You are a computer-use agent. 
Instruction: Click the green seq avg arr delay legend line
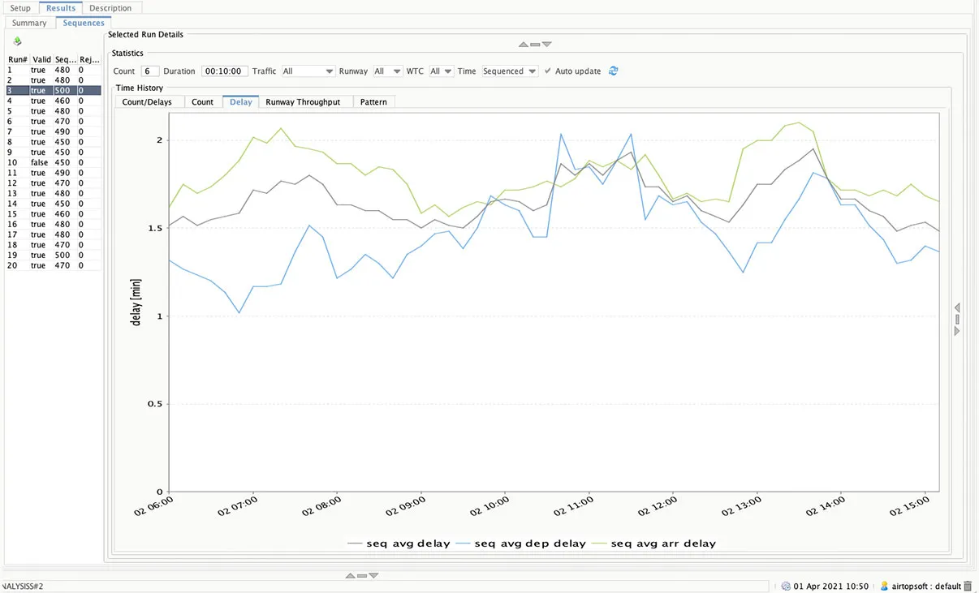point(599,544)
